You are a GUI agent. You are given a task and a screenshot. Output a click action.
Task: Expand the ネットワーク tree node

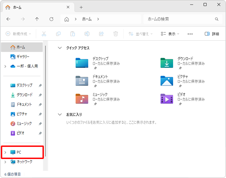pos(5,162)
